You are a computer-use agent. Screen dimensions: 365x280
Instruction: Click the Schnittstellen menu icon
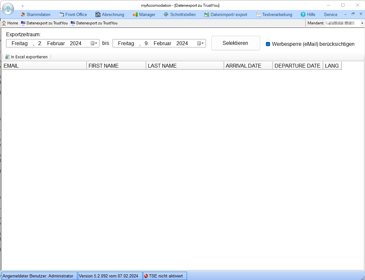pos(166,14)
